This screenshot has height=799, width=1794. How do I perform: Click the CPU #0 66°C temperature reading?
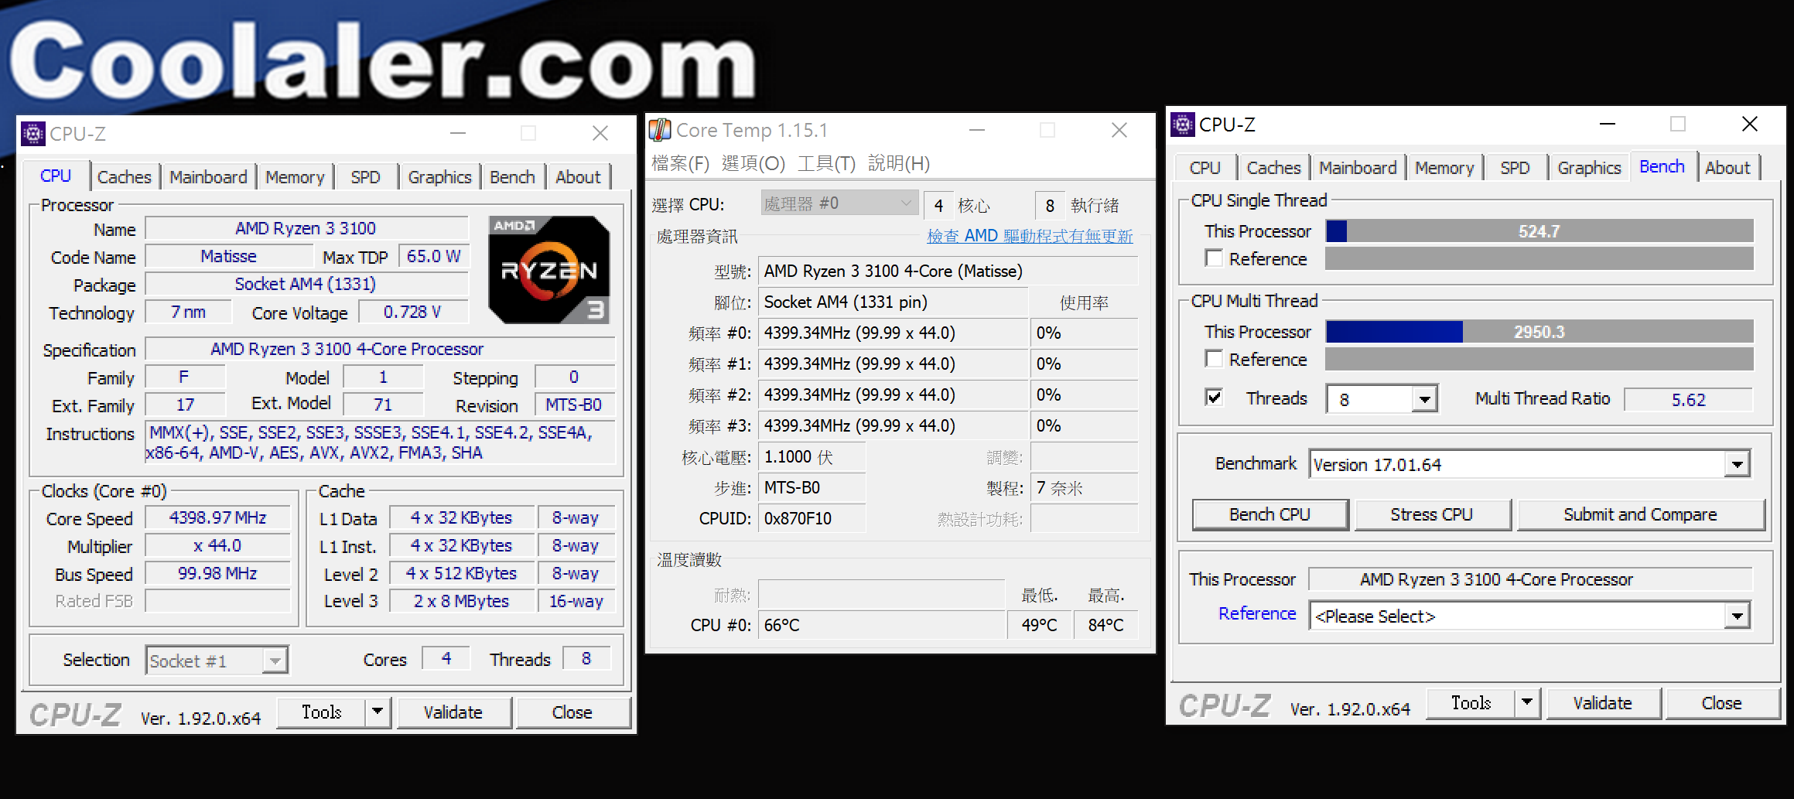881,625
